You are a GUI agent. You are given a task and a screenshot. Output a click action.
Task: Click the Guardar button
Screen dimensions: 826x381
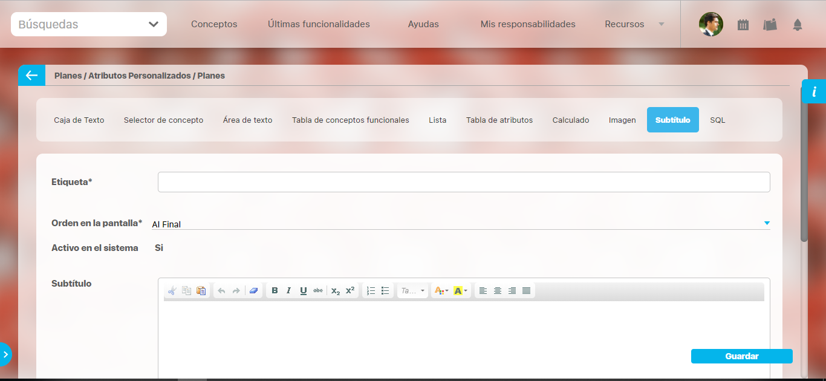(x=741, y=356)
